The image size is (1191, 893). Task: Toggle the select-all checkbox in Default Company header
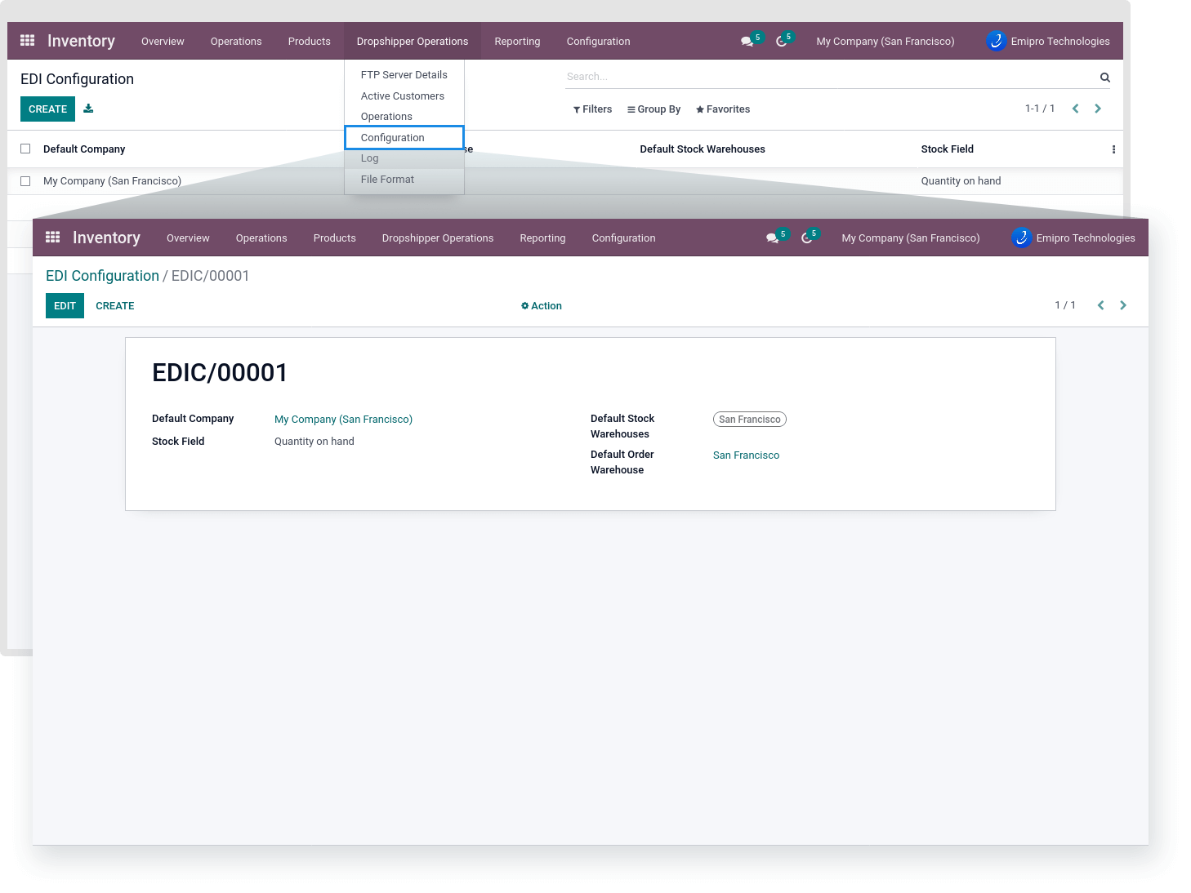point(25,149)
